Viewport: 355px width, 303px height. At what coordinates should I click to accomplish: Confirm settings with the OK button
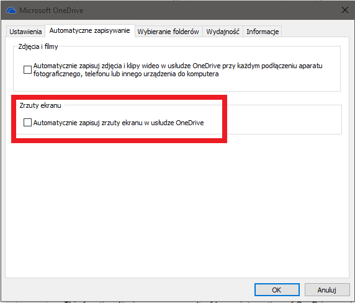click(x=277, y=290)
